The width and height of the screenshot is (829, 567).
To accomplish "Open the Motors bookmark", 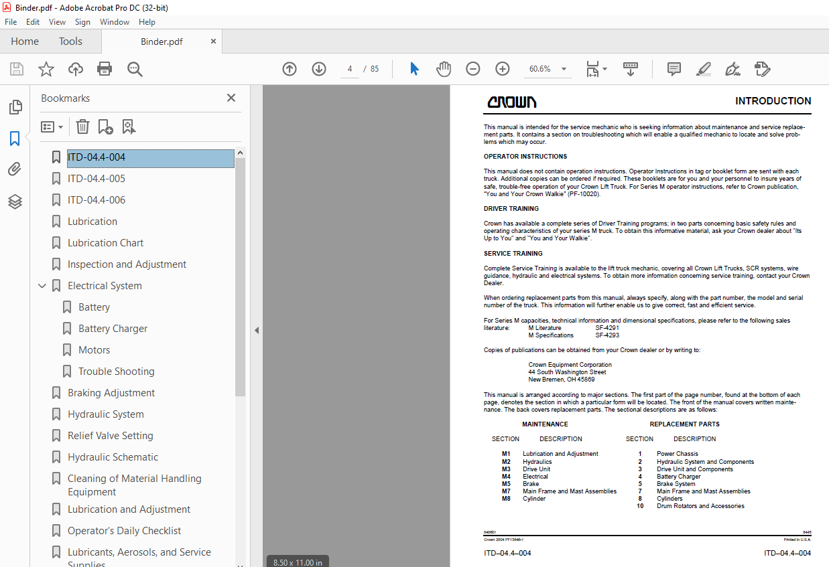I will tap(94, 350).
